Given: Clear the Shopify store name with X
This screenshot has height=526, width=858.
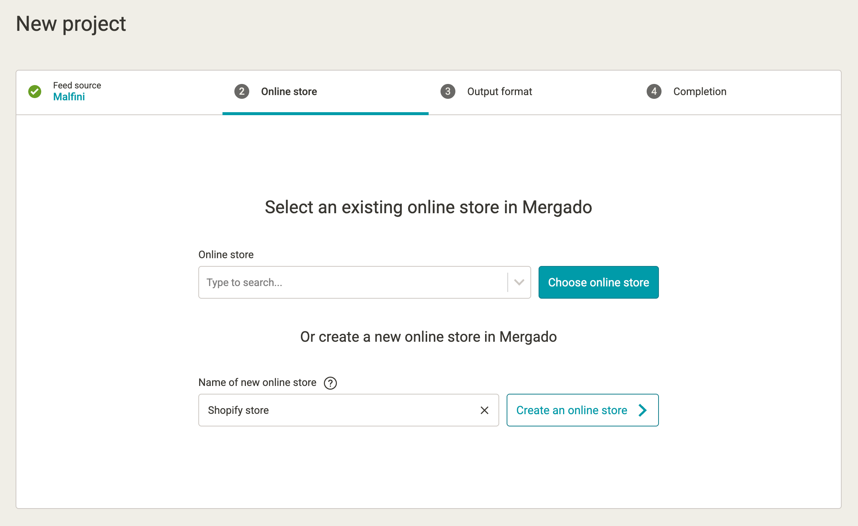Looking at the screenshot, I should pyautogui.click(x=484, y=410).
